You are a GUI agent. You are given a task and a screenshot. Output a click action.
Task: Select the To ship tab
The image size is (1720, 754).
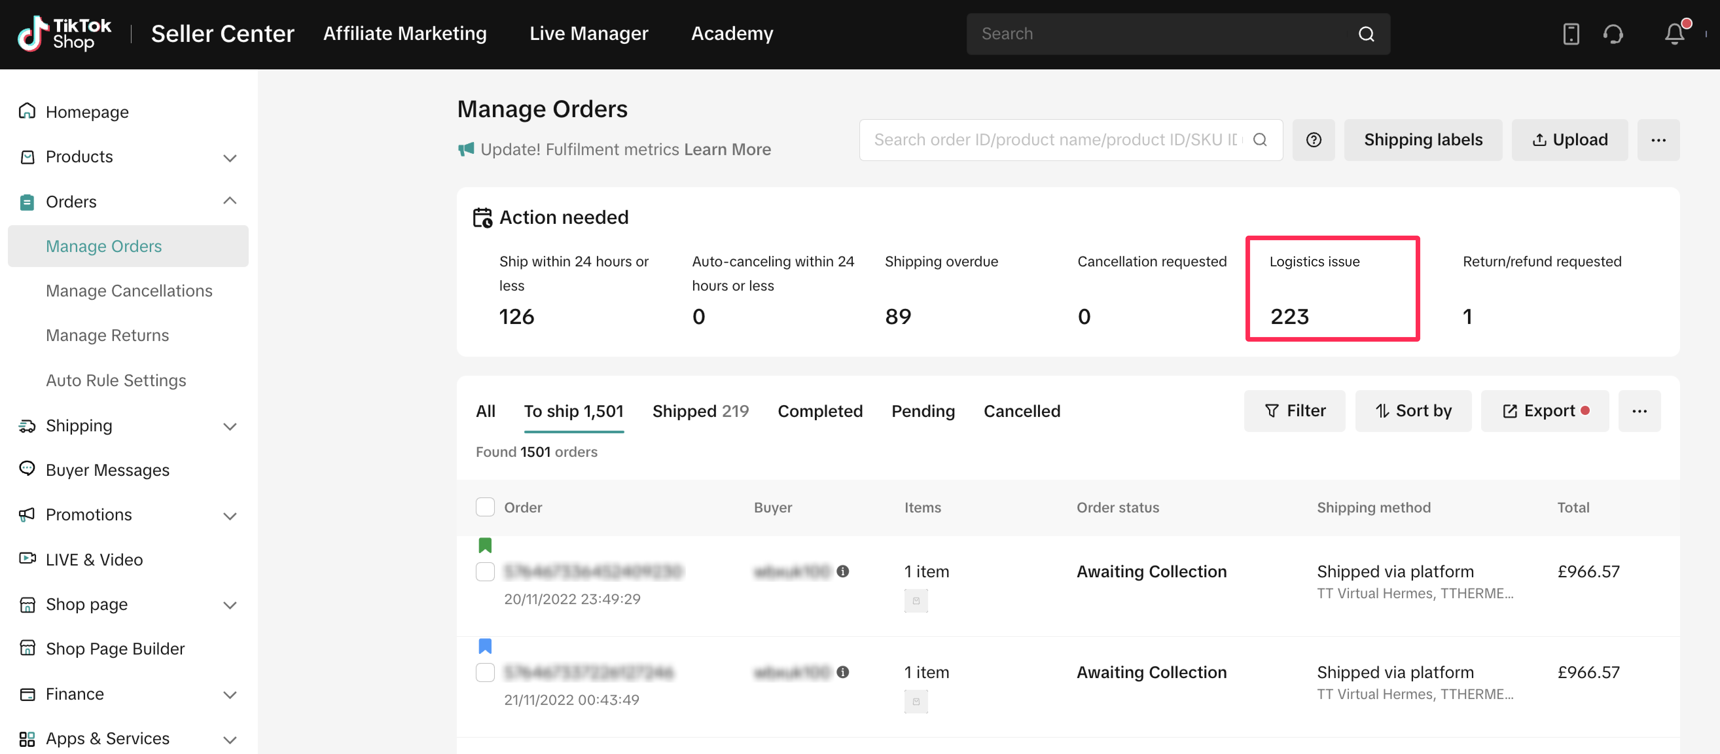574,411
